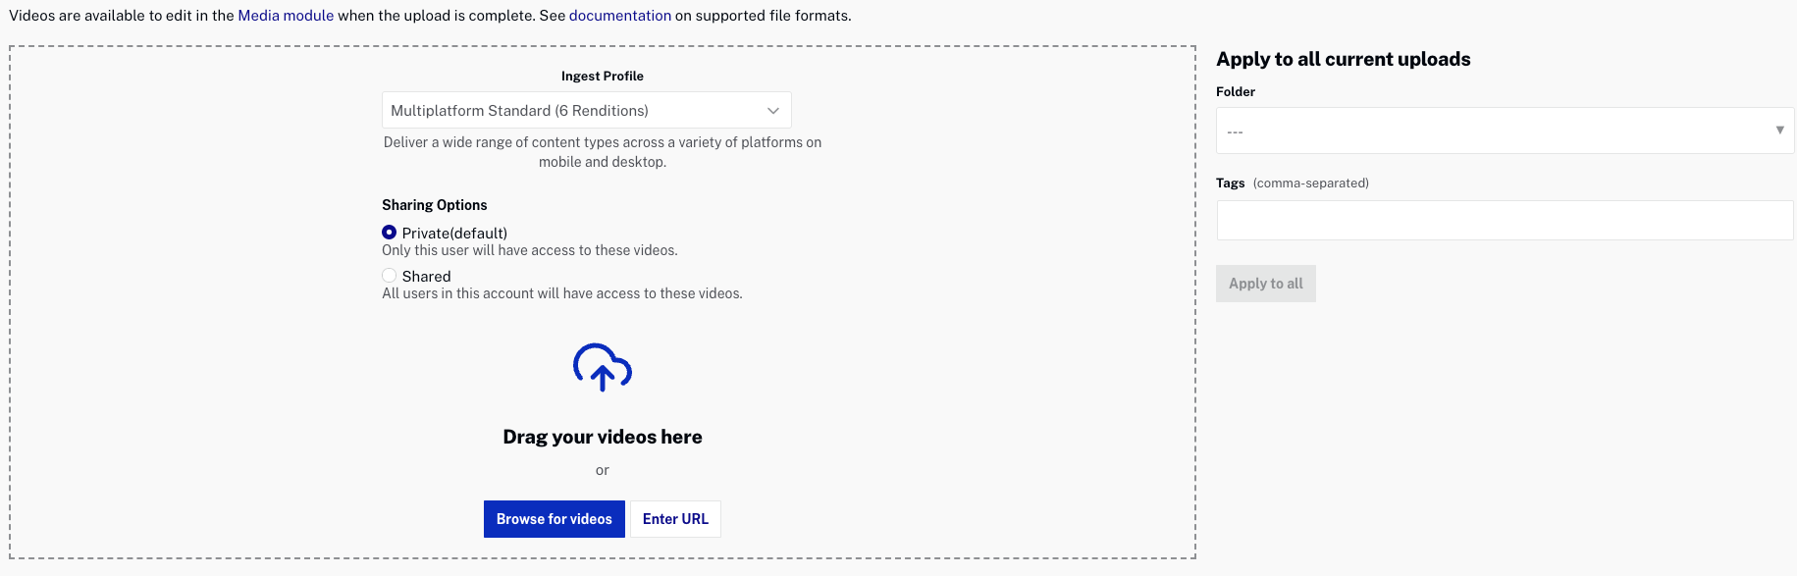Follow the documentation link

pos(619,16)
